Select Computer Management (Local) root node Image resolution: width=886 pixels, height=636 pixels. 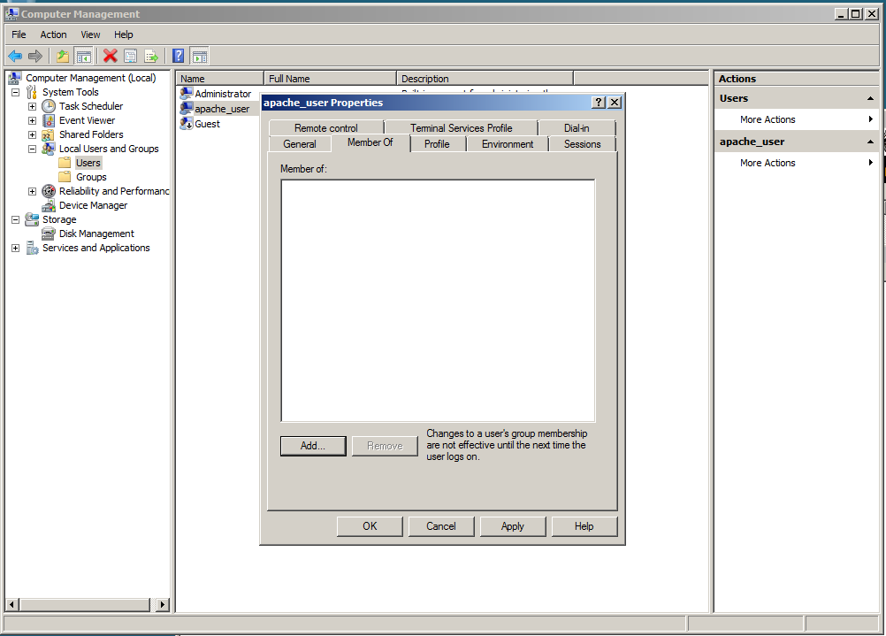click(90, 78)
